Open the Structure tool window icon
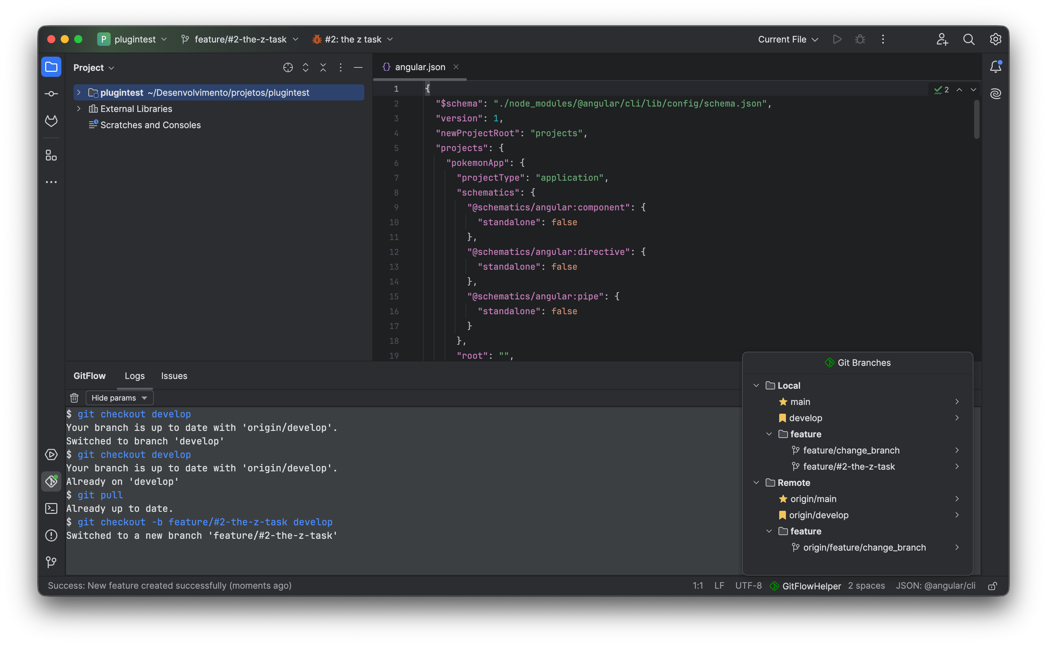 click(51, 155)
